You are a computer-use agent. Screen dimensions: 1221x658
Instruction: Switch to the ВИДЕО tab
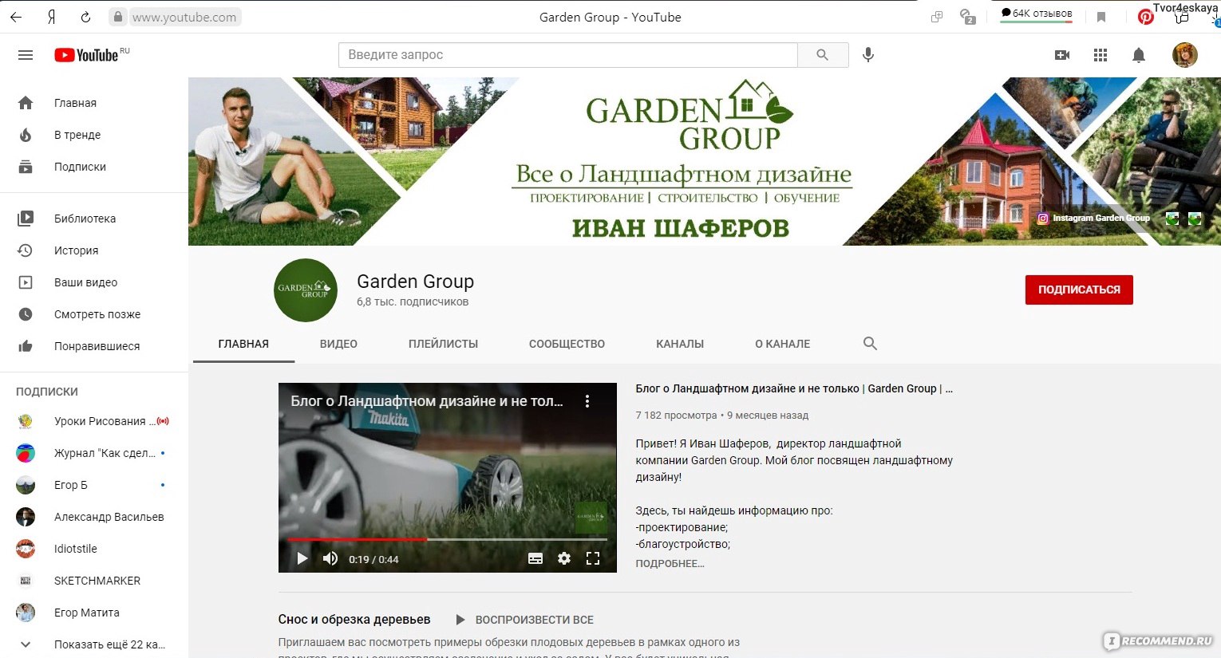click(x=338, y=344)
